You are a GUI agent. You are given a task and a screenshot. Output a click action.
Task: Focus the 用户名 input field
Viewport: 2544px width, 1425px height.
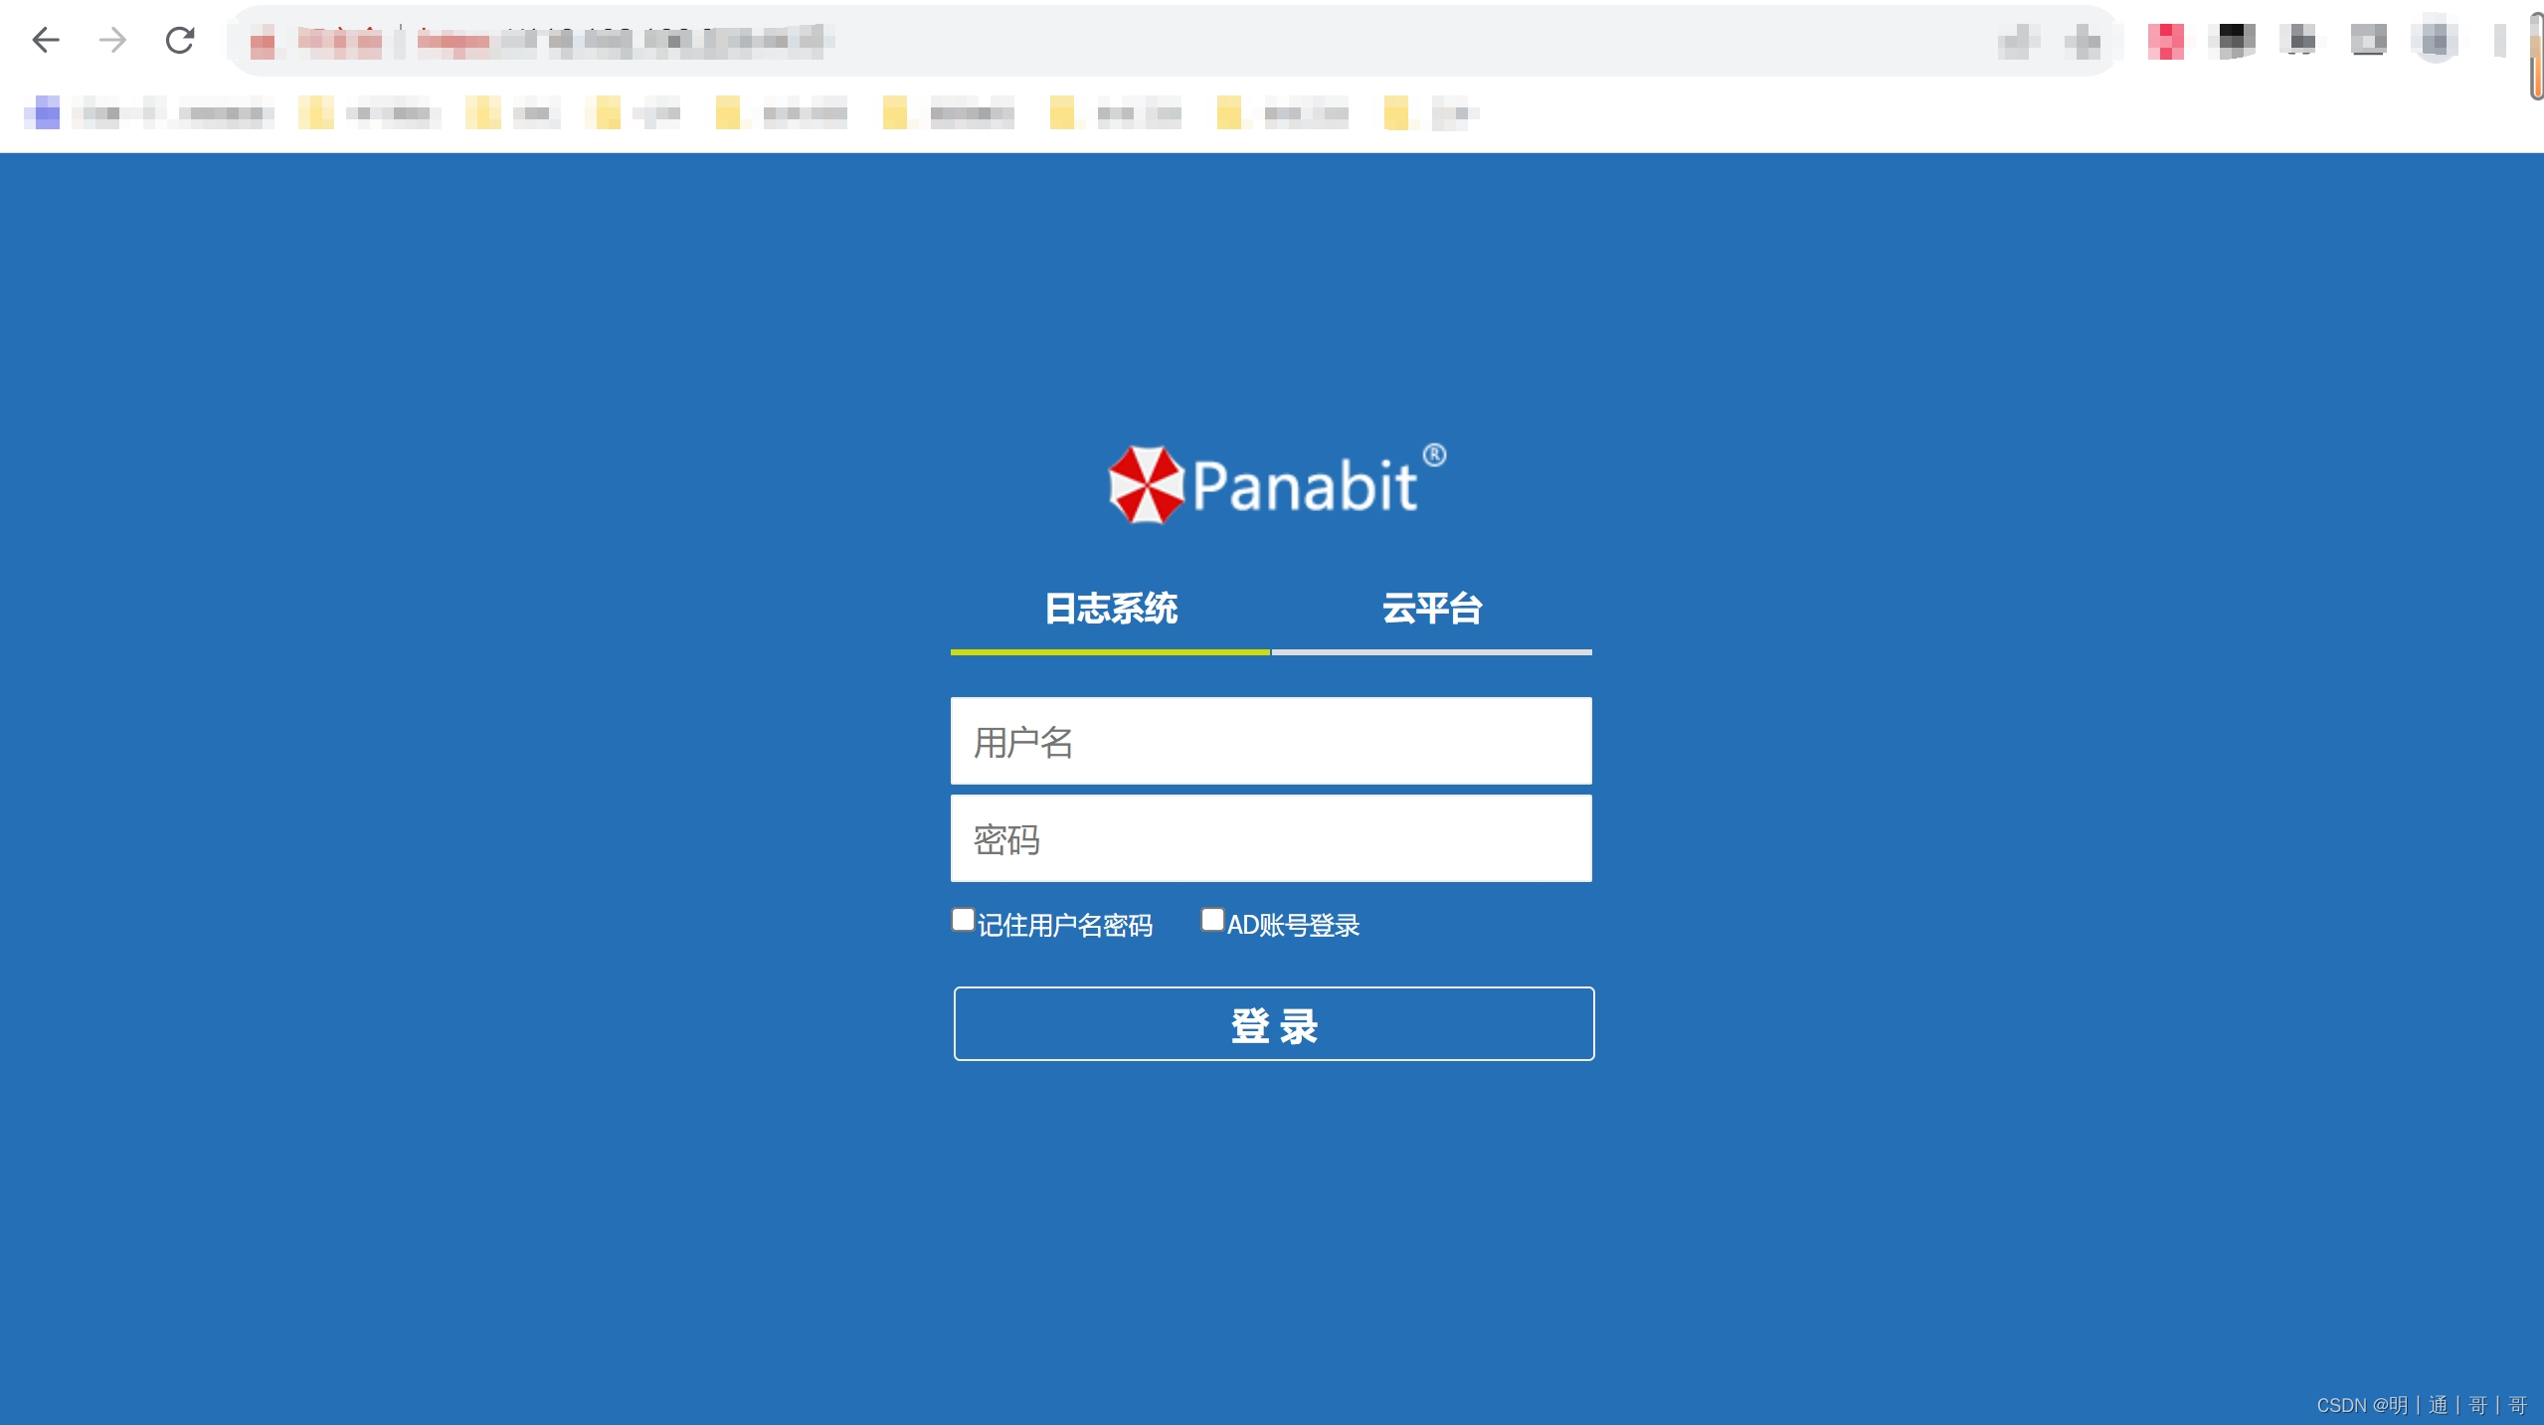[1271, 741]
